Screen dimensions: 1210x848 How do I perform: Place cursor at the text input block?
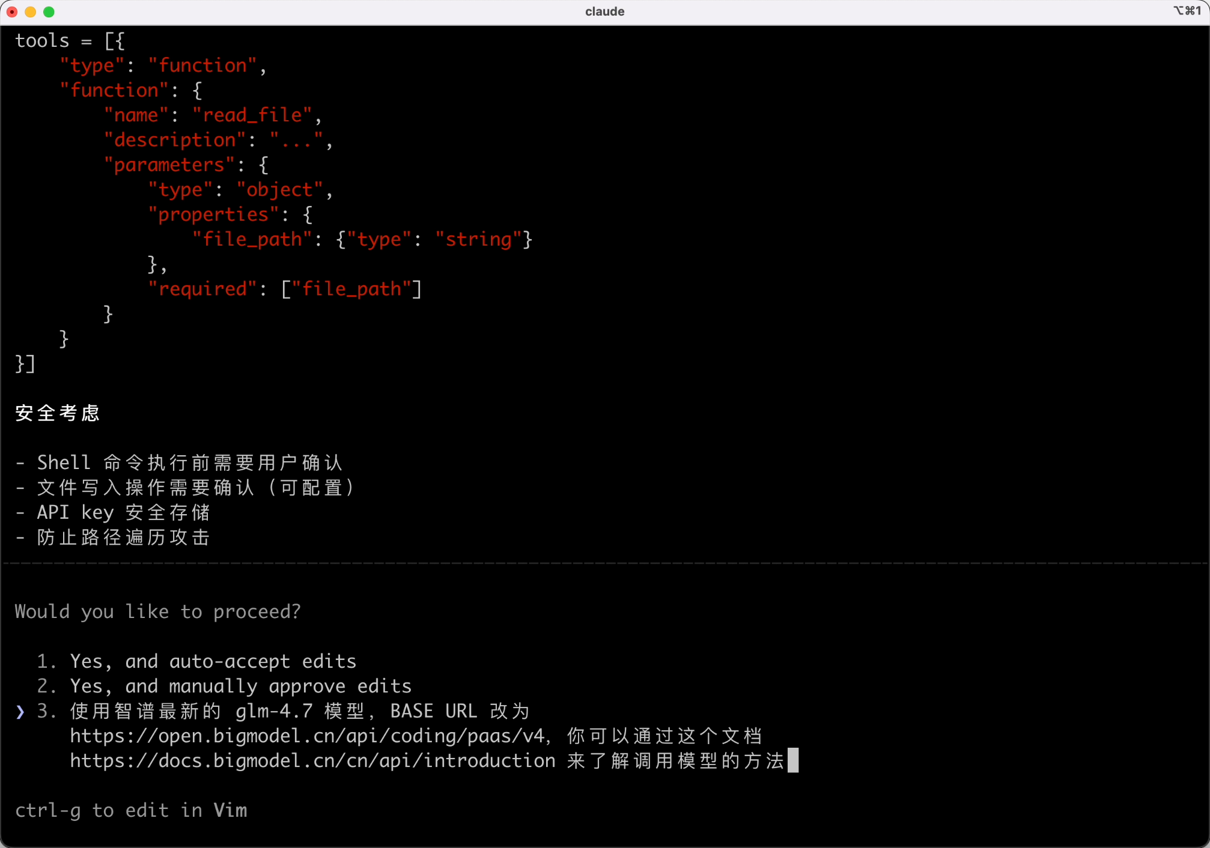coord(793,761)
